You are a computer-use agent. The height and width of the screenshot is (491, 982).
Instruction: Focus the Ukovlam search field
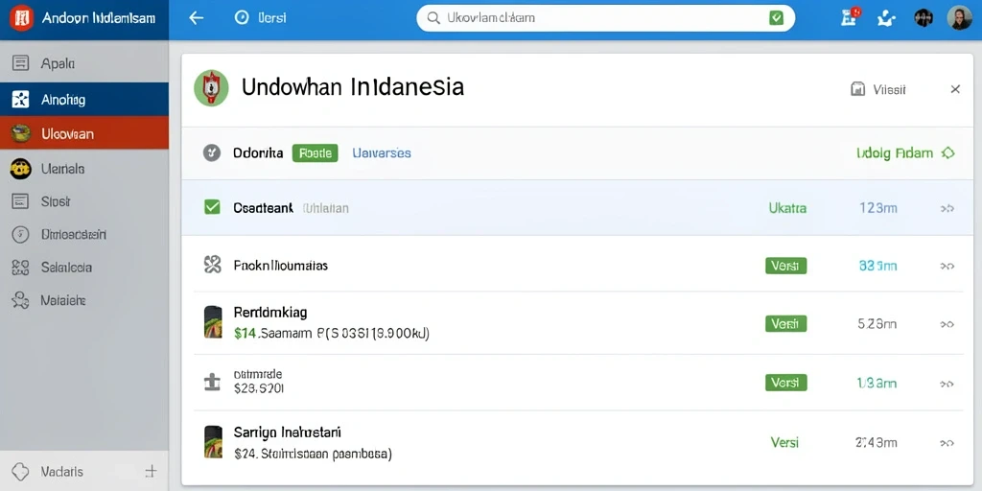pos(606,18)
